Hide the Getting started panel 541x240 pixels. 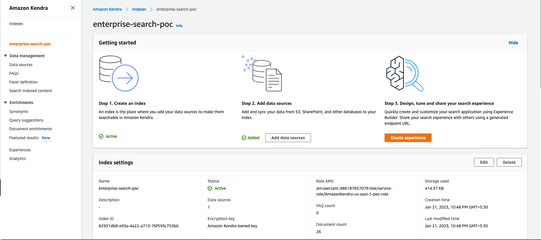coord(513,43)
